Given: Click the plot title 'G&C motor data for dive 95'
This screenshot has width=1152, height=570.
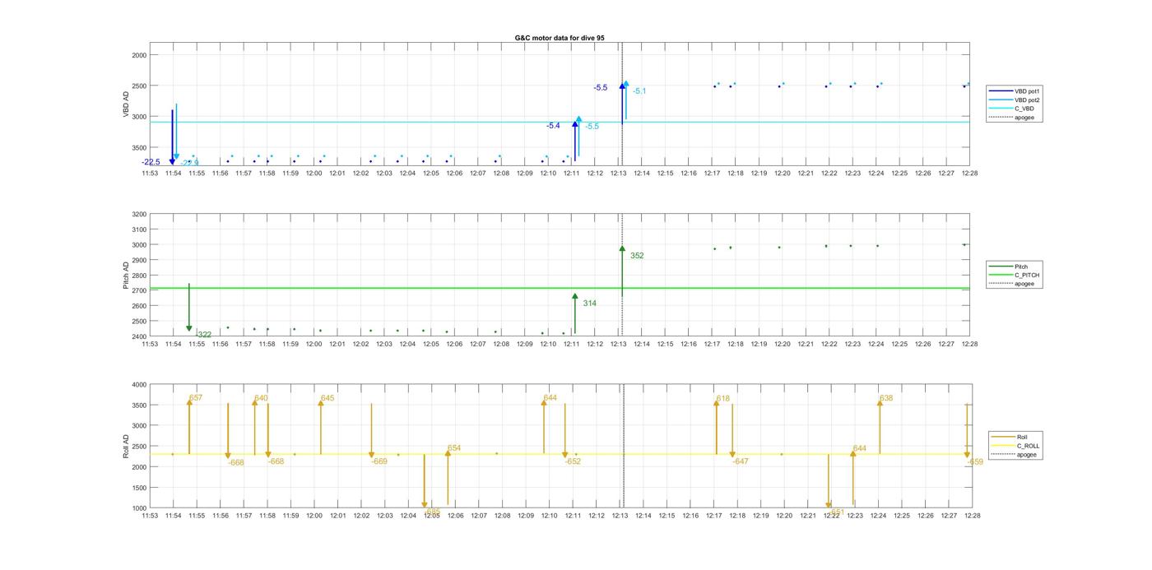Looking at the screenshot, I should click(x=560, y=38).
